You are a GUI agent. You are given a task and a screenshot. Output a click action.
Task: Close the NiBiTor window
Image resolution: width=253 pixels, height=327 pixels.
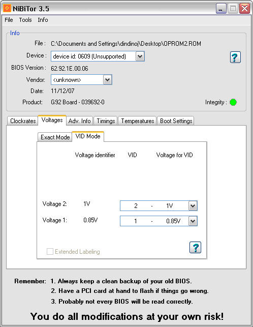coord(244,9)
